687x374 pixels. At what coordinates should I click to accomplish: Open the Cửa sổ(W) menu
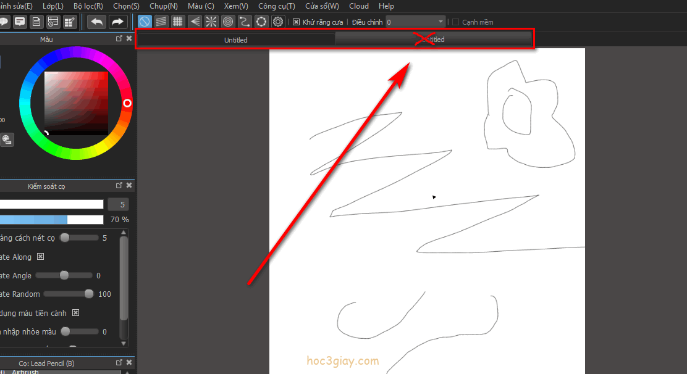(x=322, y=6)
